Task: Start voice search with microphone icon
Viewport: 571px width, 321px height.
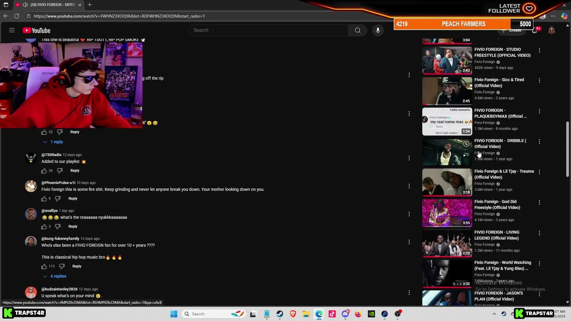Action: [x=378, y=30]
